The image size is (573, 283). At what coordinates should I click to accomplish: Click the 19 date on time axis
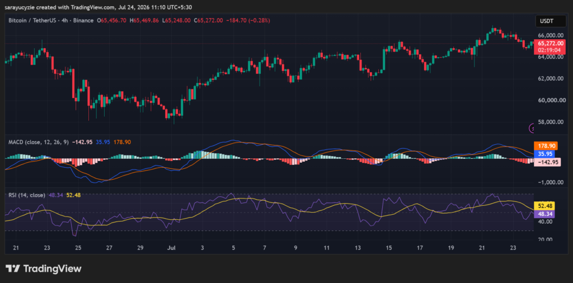451,248
